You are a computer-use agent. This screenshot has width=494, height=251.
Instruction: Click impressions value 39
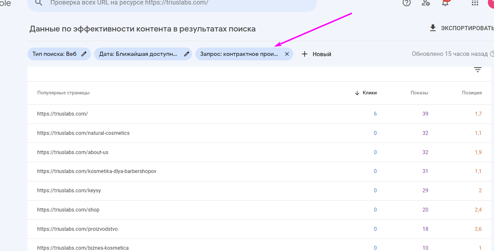tap(425, 114)
